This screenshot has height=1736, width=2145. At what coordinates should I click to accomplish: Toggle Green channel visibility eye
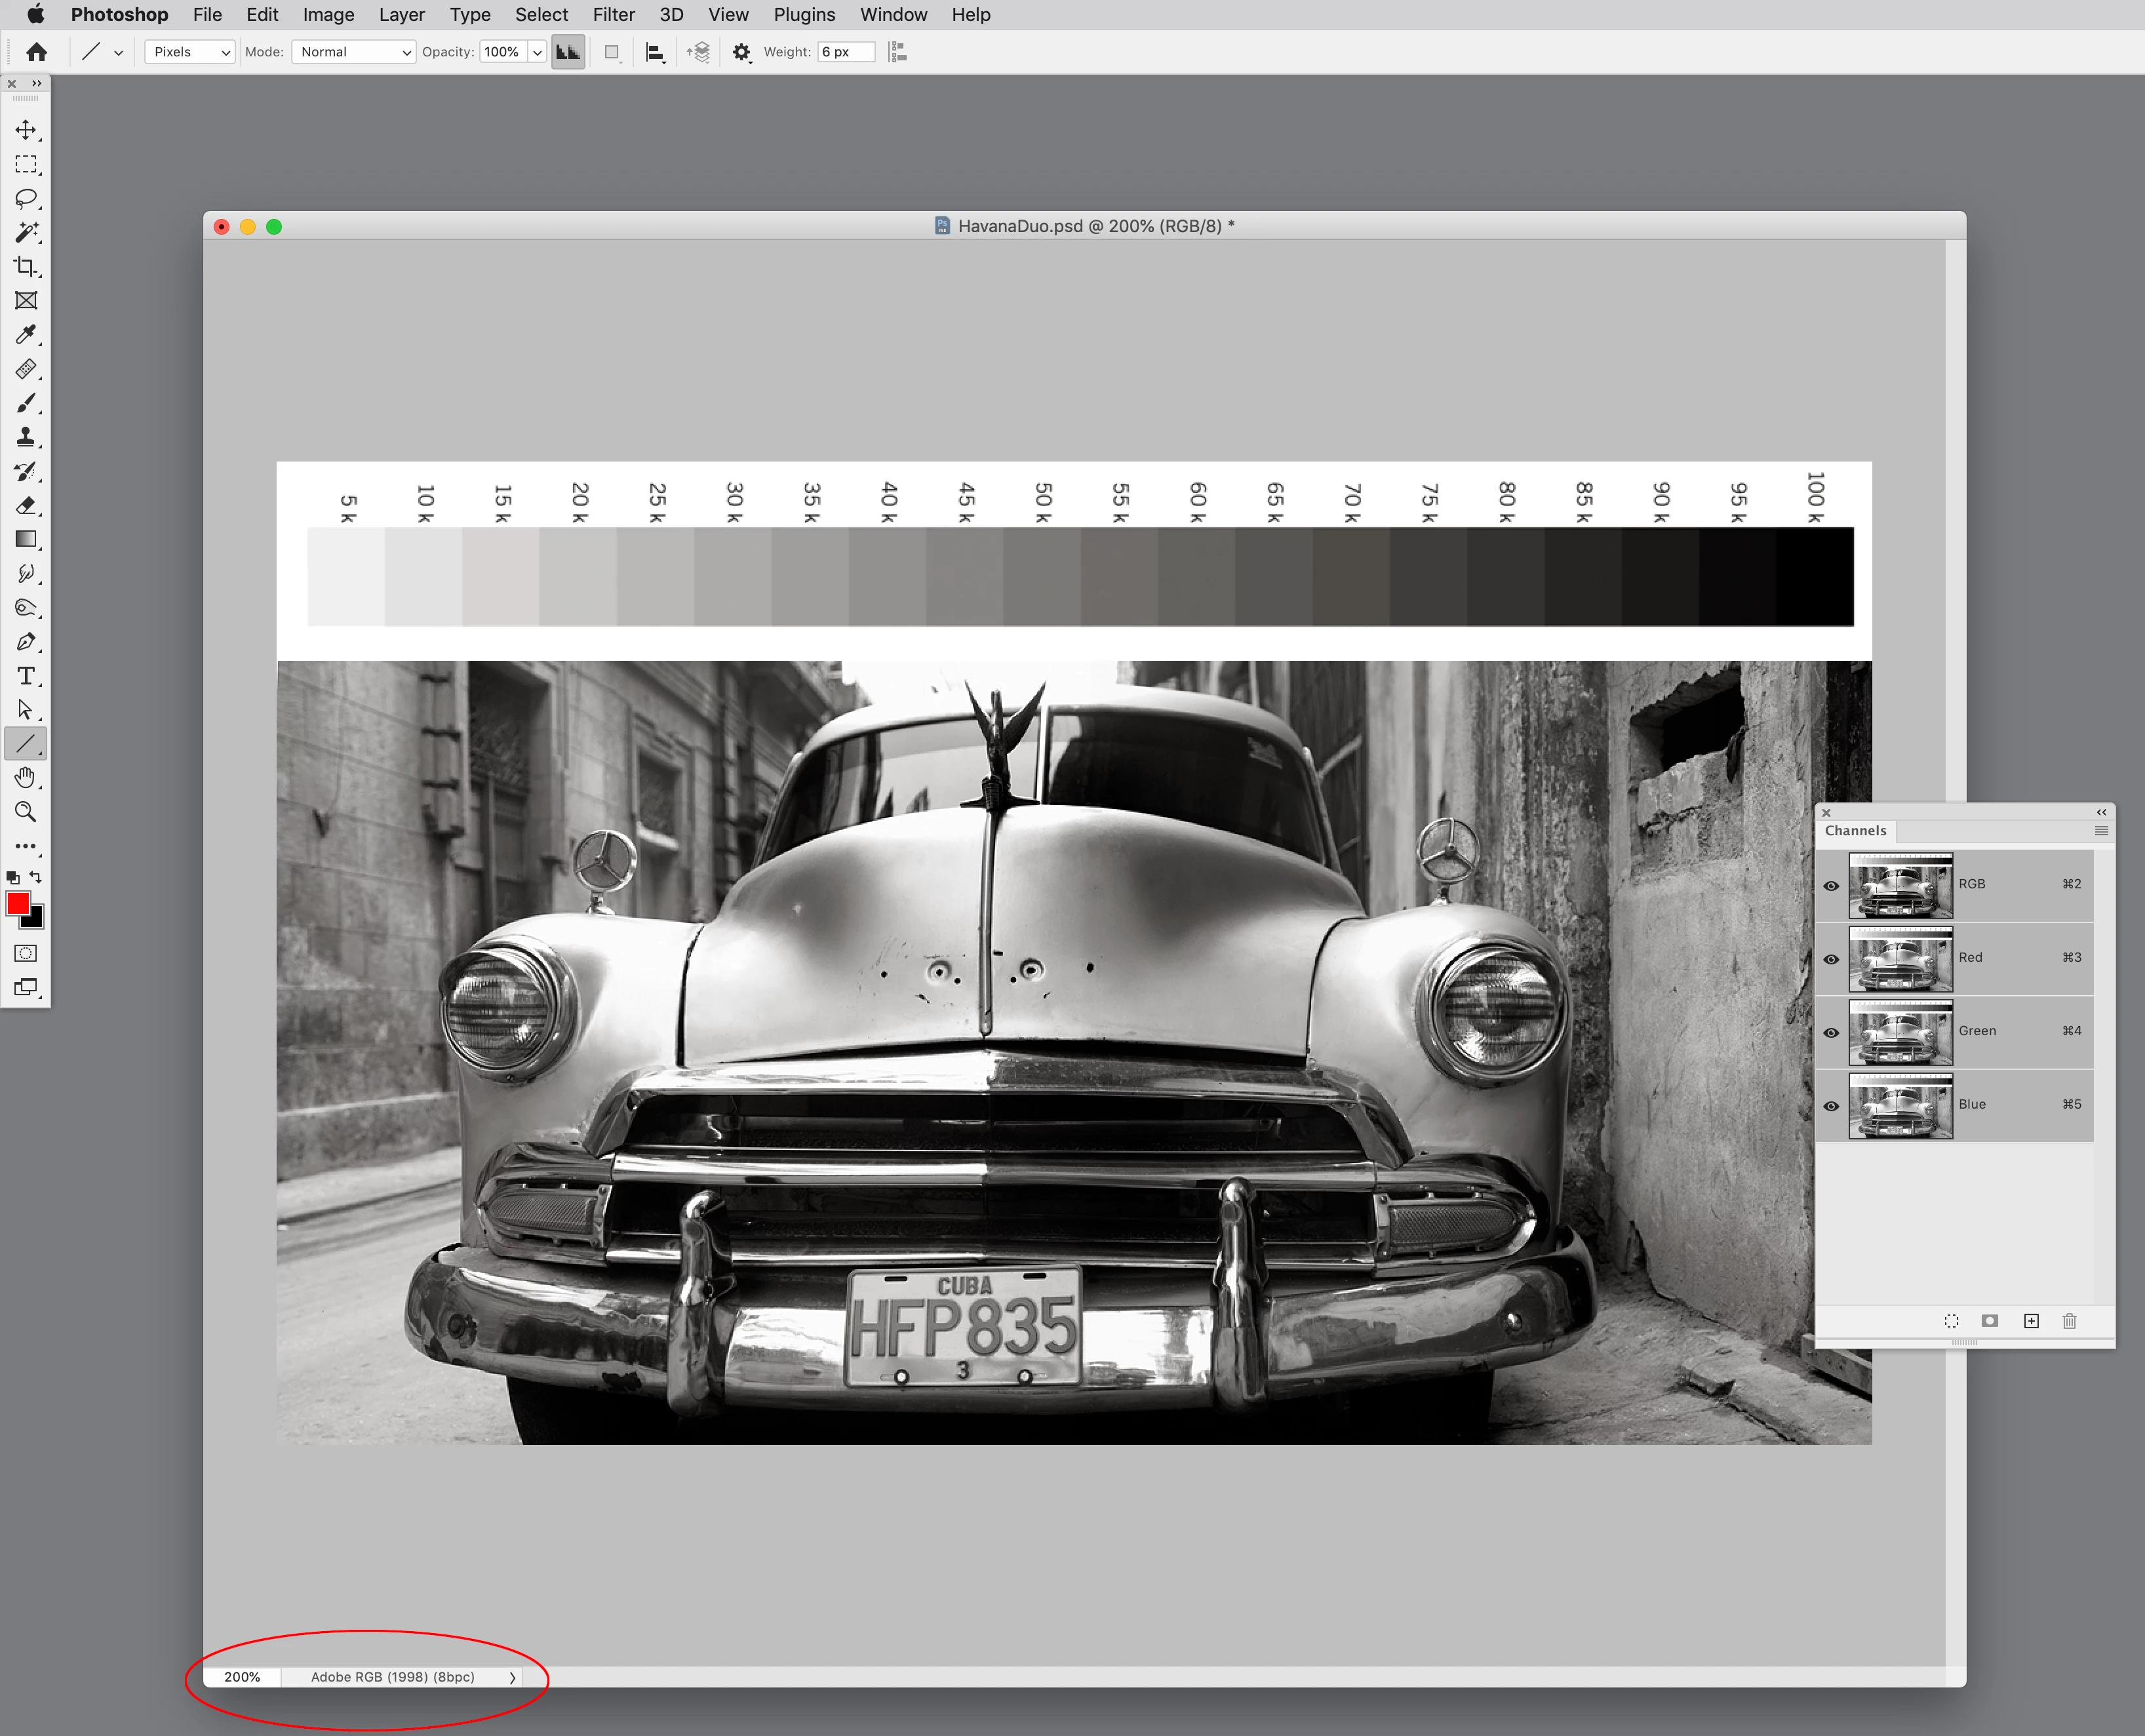(x=1831, y=1032)
